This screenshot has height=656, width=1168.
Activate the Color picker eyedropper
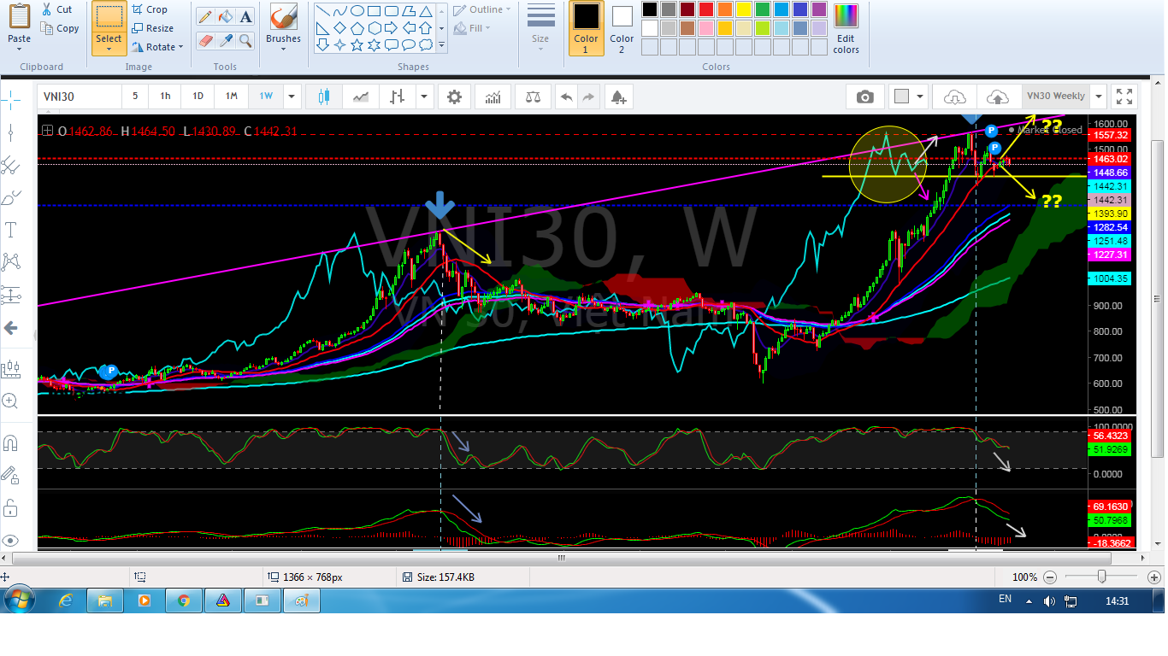coord(226,41)
